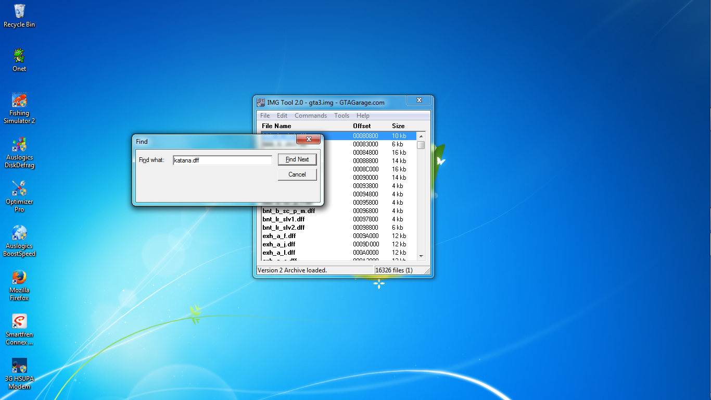711x400 pixels.
Task: Click offset value 00095800
Action: coord(365,203)
